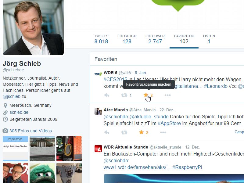Open the Follower tab showing 2.747
The image size is (244, 183).
click(x=155, y=39)
